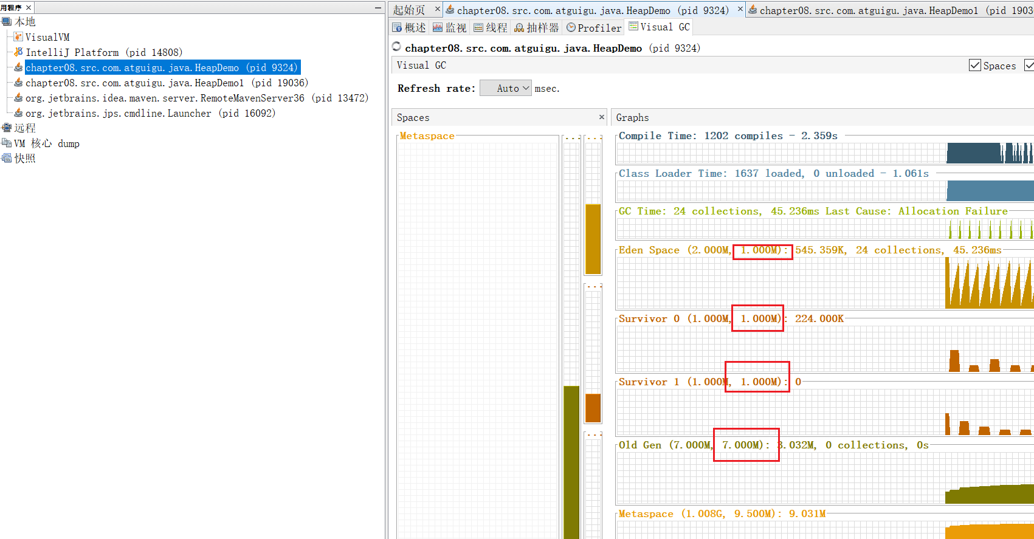Uncheck the Spaces checkbox
1034x539 pixels.
click(974, 66)
